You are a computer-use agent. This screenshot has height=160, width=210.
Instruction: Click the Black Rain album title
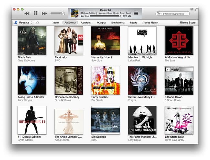[x=25, y=57]
